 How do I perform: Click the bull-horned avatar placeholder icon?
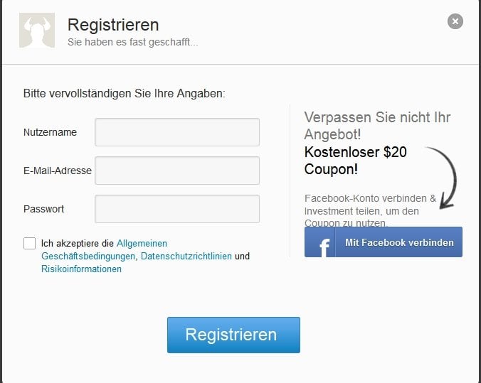click(x=37, y=31)
